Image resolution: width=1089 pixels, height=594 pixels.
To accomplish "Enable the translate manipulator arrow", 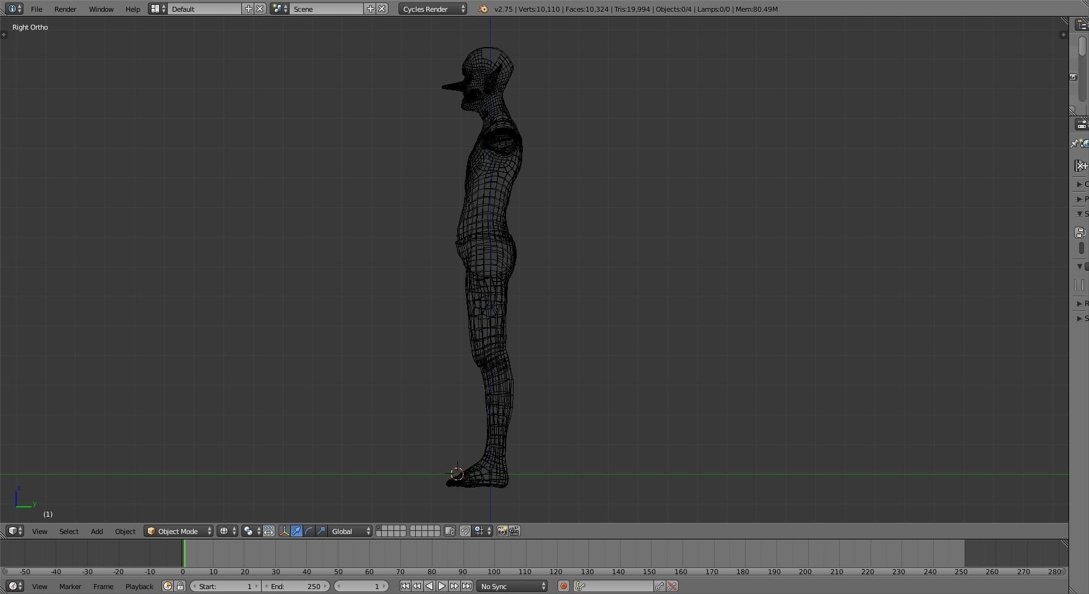I will click(296, 531).
